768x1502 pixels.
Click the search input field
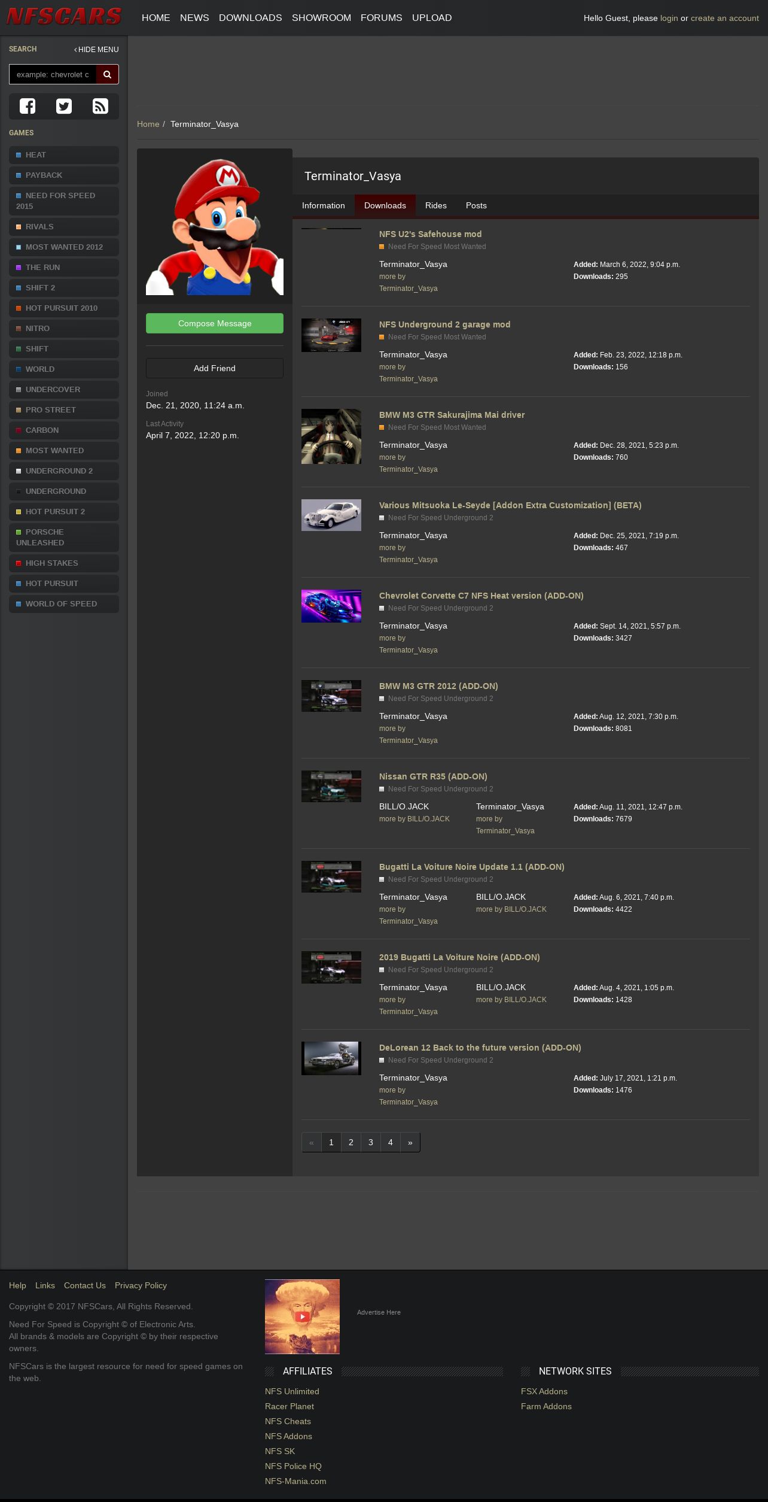[x=53, y=74]
